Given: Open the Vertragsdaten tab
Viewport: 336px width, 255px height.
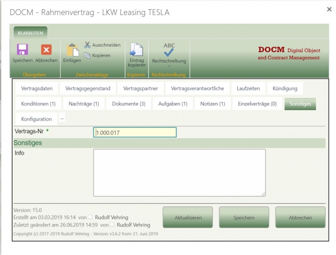Looking at the screenshot, I should click(x=37, y=88).
